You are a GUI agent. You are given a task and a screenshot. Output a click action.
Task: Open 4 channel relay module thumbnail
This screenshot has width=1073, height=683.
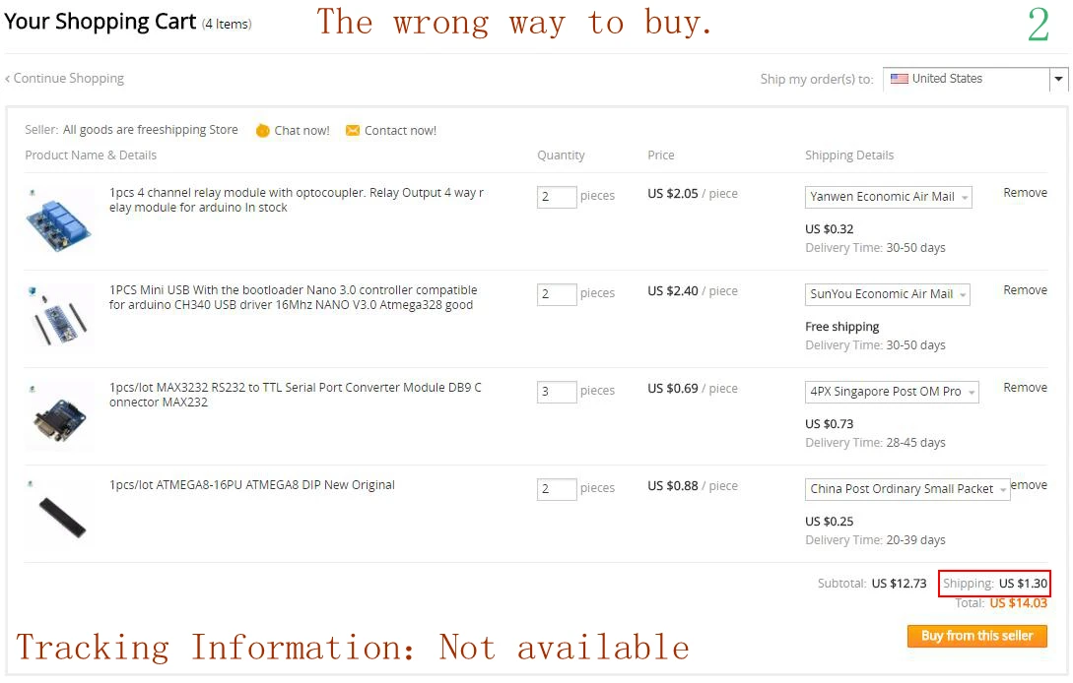pos(59,220)
